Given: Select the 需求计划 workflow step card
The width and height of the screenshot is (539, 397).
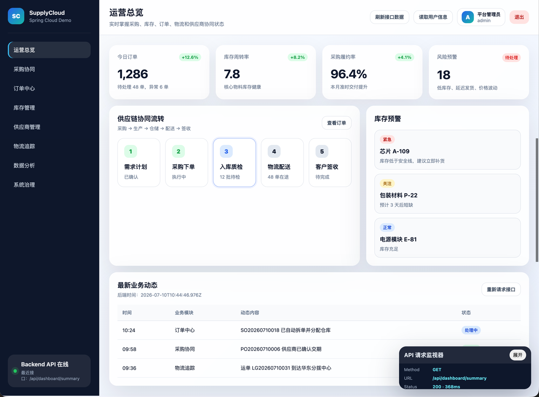Looking at the screenshot, I should tap(139, 163).
